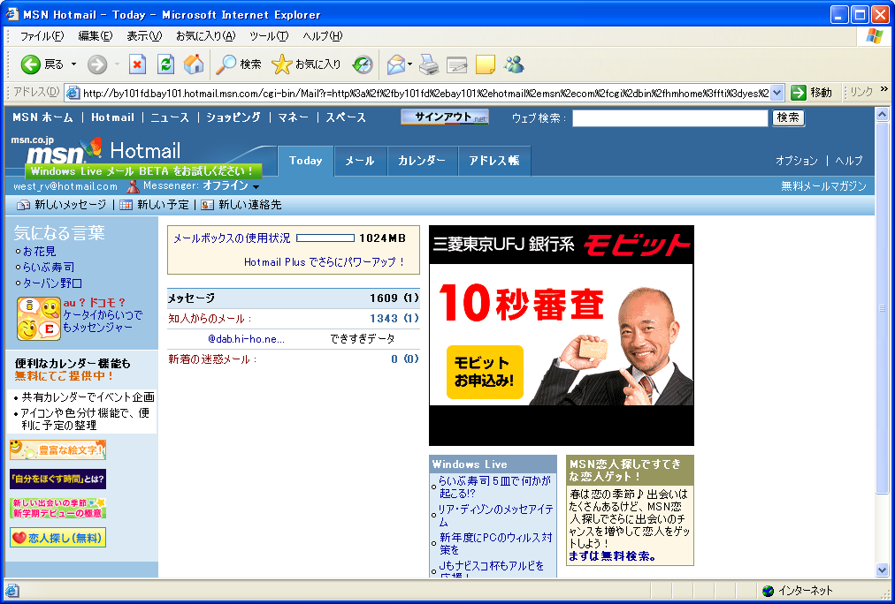895x604 pixels.
Task: Click the Windows Live メール BETA banner
Action: point(143,171)
